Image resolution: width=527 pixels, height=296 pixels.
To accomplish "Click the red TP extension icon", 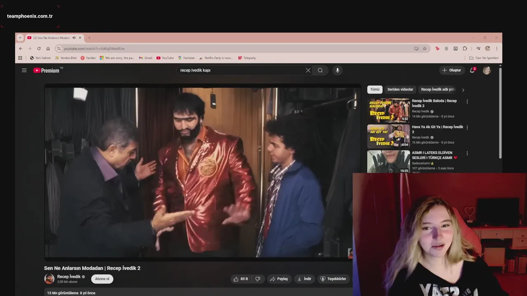I will click(x=437, y=49).
